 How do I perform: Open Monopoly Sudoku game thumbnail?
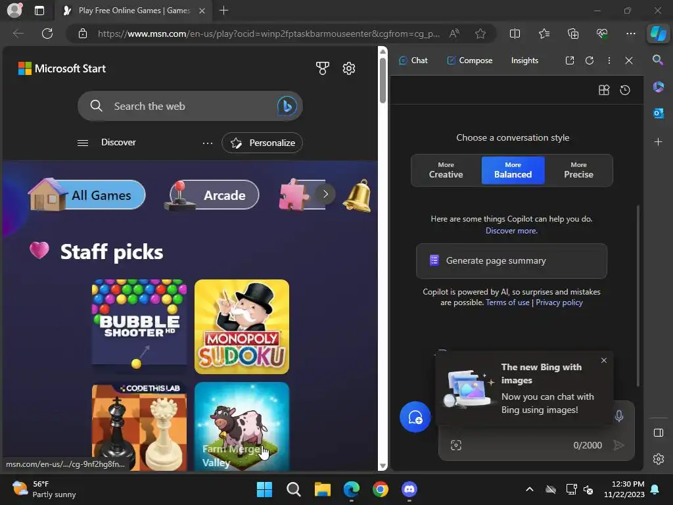point(242,327)
